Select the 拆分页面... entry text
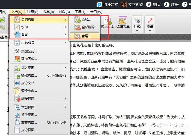191x135 pixels. [29, 130]
